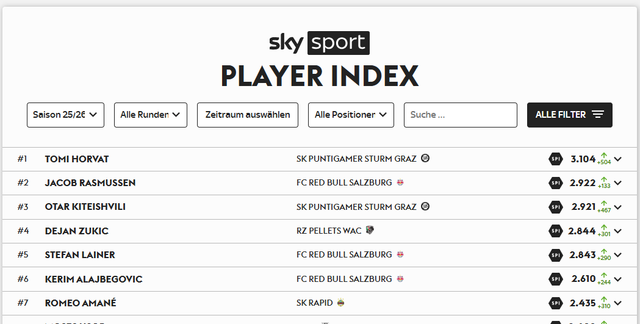Image resolution: width=640 pixels, height=324 pixels.
Task: Click the WAC club crest beside Dejan Zukic
Action: pos(370,231)
